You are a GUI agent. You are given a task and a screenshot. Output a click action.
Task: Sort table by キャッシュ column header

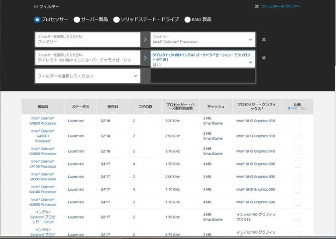point(216,106)
